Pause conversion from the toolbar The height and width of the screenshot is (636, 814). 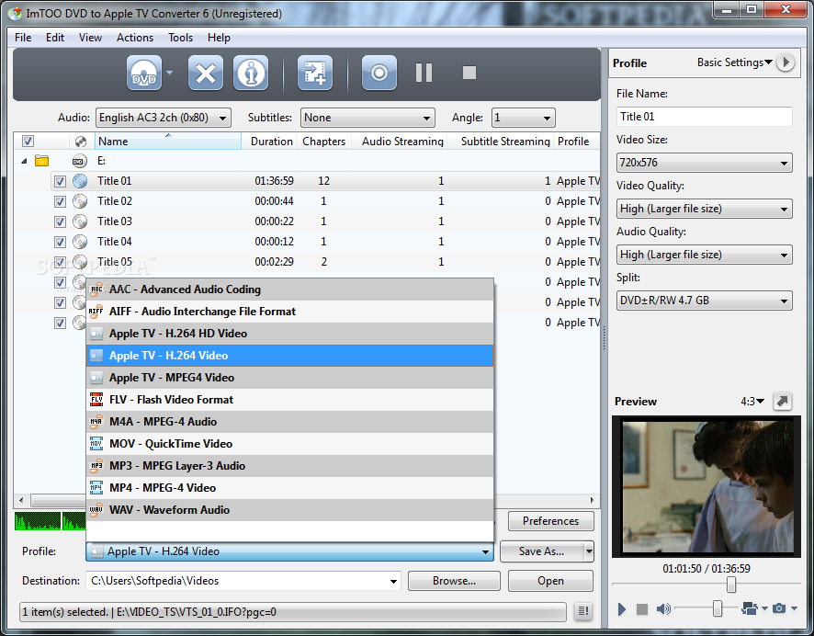pos(424,73)
